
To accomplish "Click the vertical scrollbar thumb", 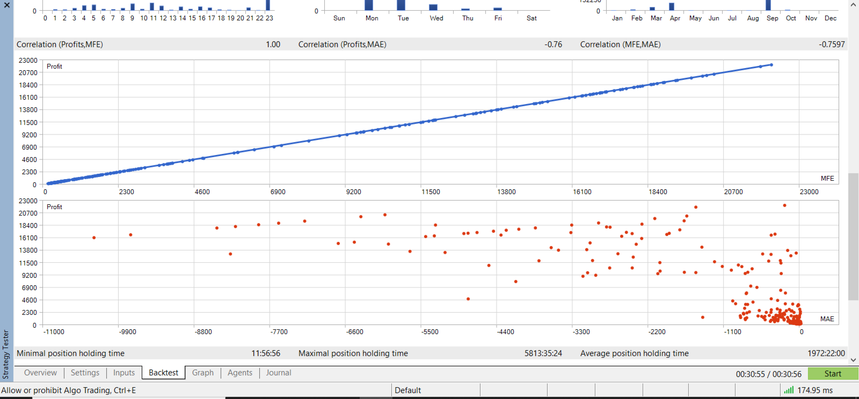I will click(854, 237).
